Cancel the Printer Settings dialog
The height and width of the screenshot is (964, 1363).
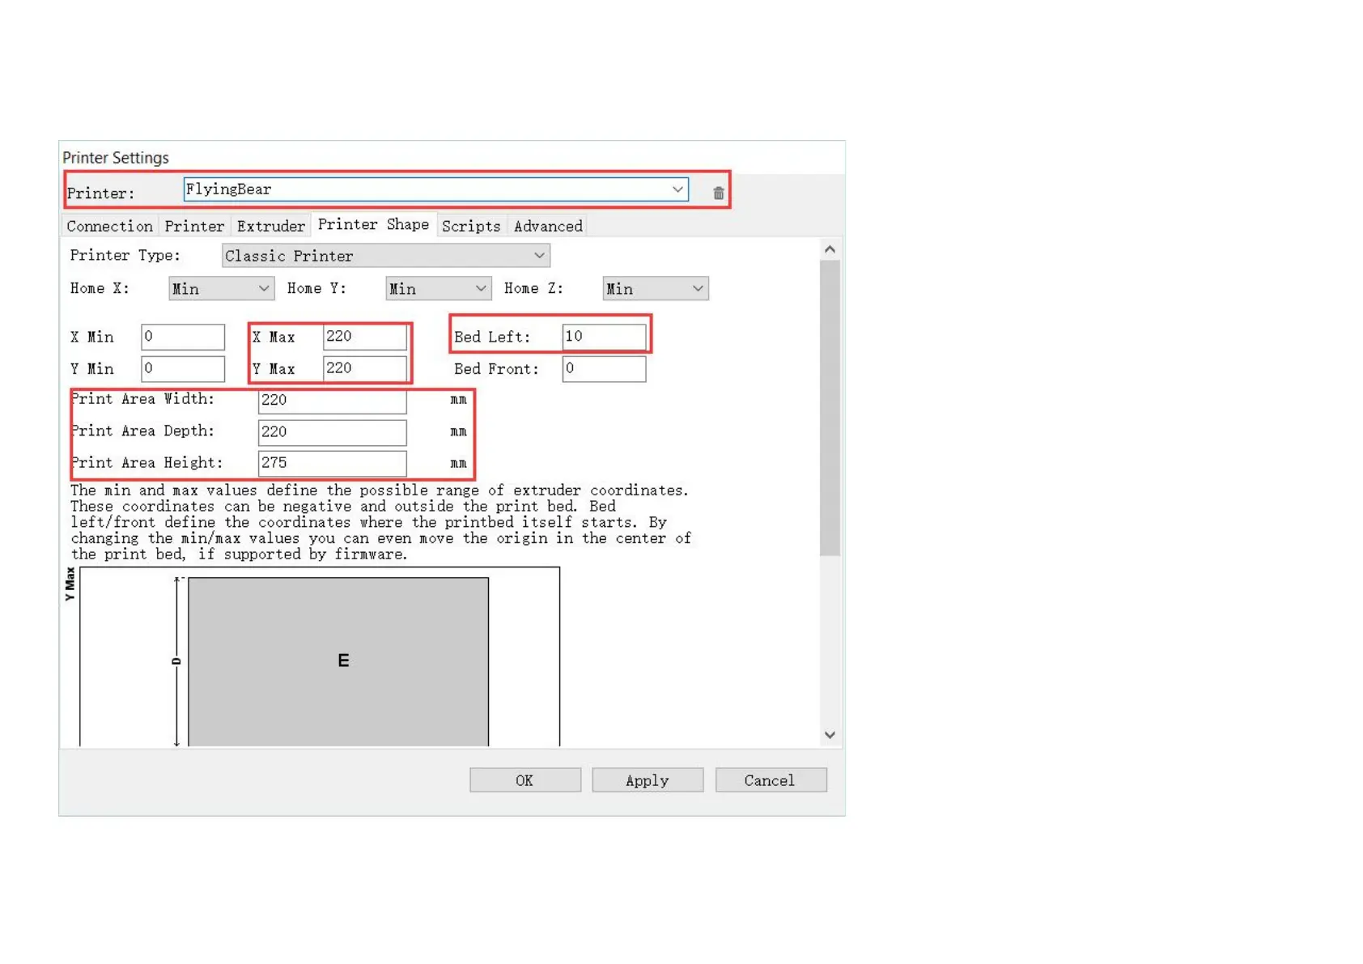771,780
